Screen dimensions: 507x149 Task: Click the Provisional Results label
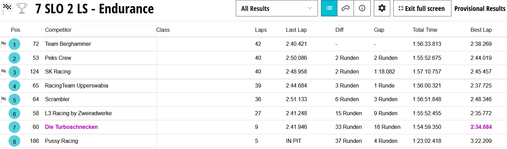tap(480, 9)
